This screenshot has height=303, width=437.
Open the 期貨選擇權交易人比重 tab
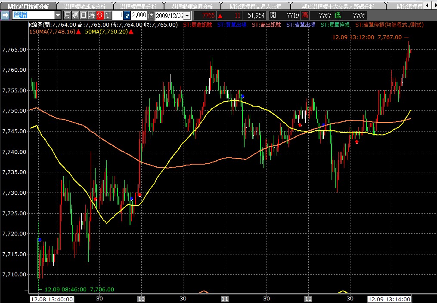point(255,6)
